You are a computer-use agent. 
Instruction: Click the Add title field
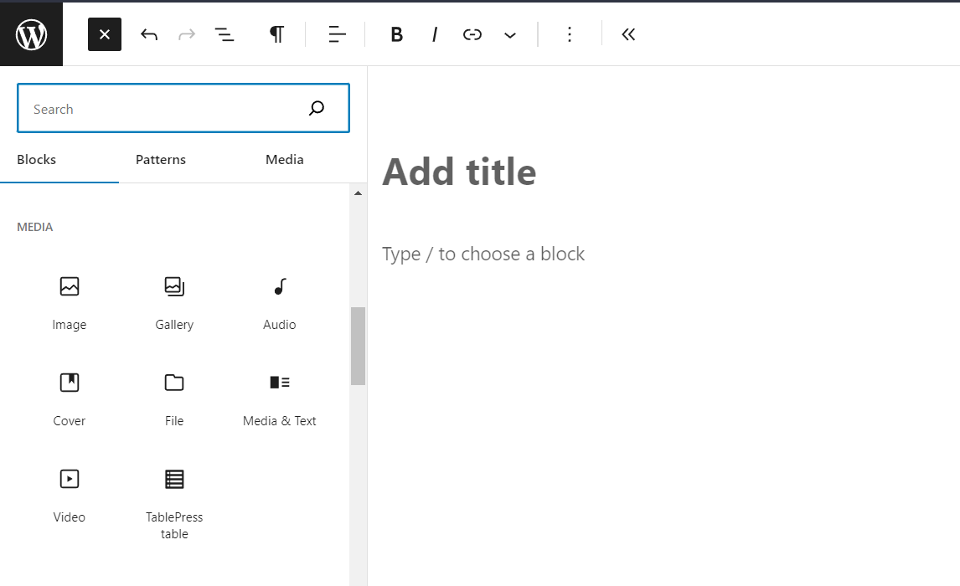(459, 172)
